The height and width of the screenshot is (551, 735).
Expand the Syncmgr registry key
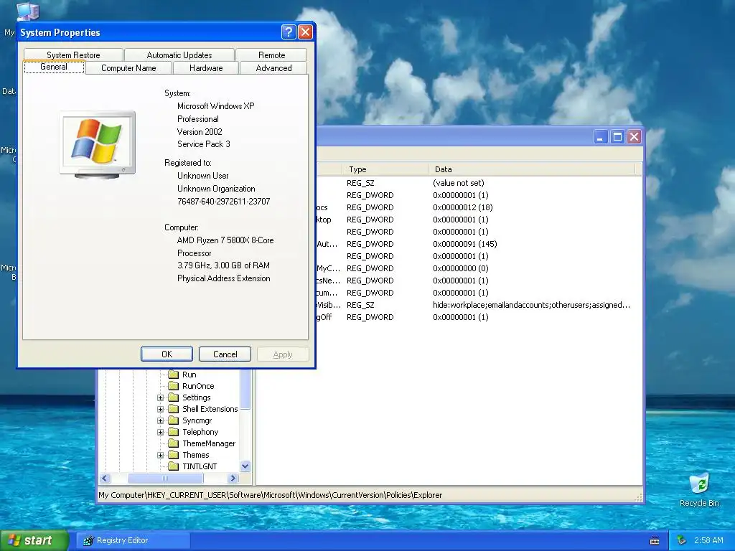160,420
